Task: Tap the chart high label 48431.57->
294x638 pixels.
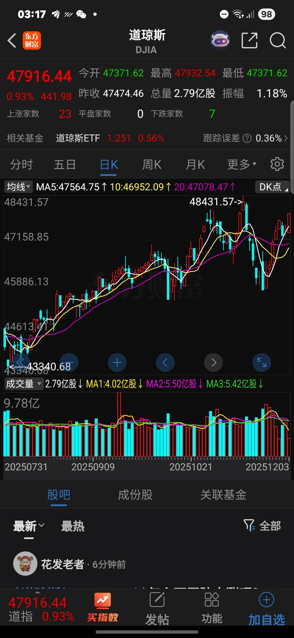Action: pyautogui.click(x=216, y=202)
